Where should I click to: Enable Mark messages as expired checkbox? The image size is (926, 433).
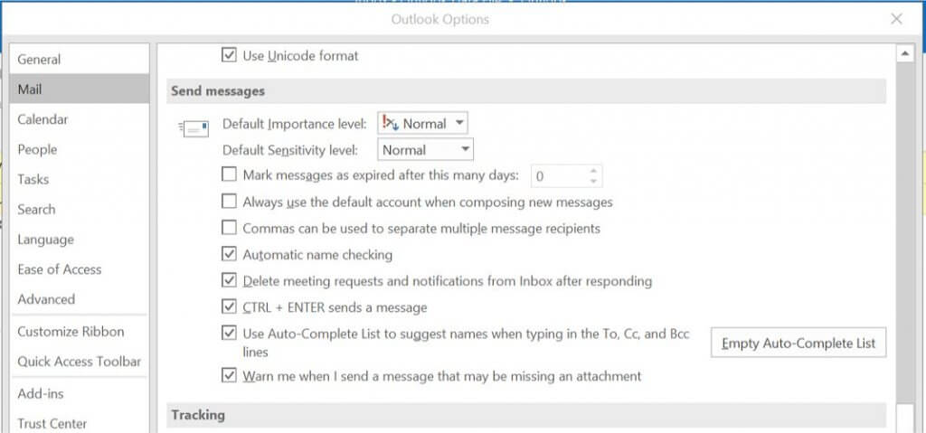(x=229, y=174)
